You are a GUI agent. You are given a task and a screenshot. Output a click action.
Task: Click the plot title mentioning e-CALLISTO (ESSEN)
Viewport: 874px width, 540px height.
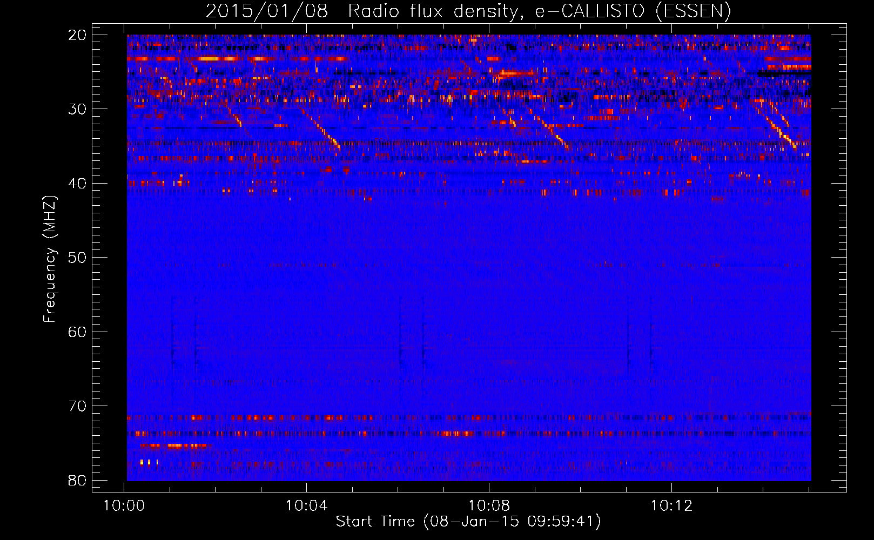click(x=468, y=11)
